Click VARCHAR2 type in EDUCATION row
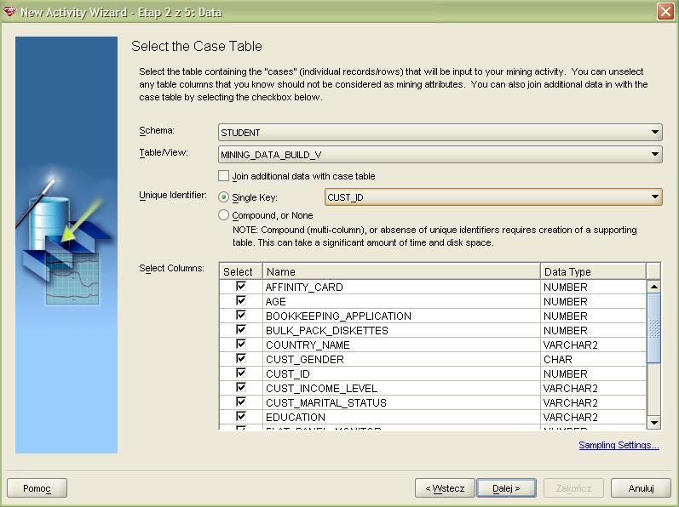The image size is (679, 507). point(593,417)
